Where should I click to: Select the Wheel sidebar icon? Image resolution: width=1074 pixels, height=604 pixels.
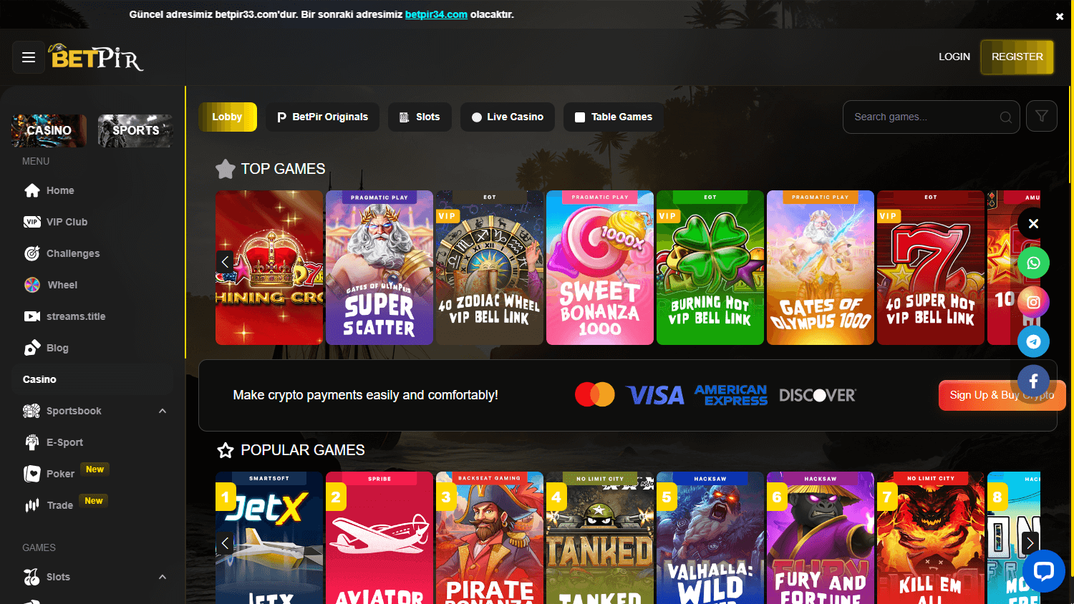pyautogui.click(x=32, y=285)
